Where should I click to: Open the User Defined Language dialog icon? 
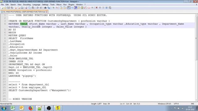click(79, 8)
